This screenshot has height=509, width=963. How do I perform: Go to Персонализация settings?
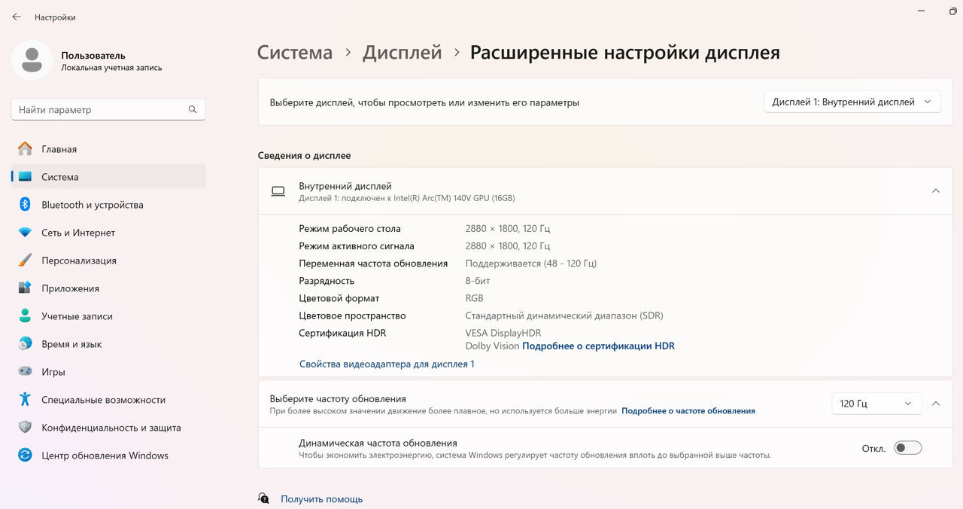pos(78,261)
